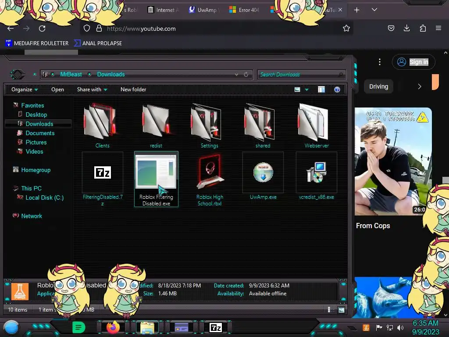
Task: Change Explorer view icon
Action: [297, 90]
